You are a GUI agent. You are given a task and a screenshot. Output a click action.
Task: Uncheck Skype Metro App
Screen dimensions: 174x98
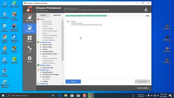(41, 68)
